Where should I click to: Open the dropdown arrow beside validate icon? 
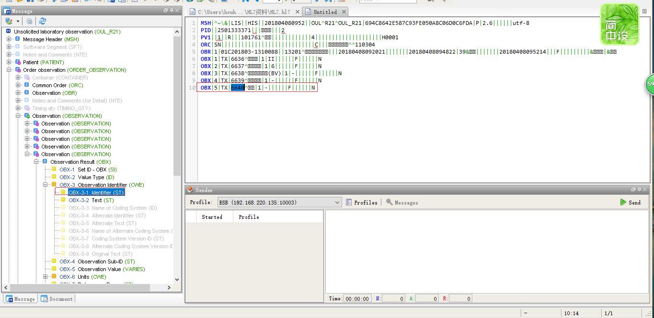18,21
